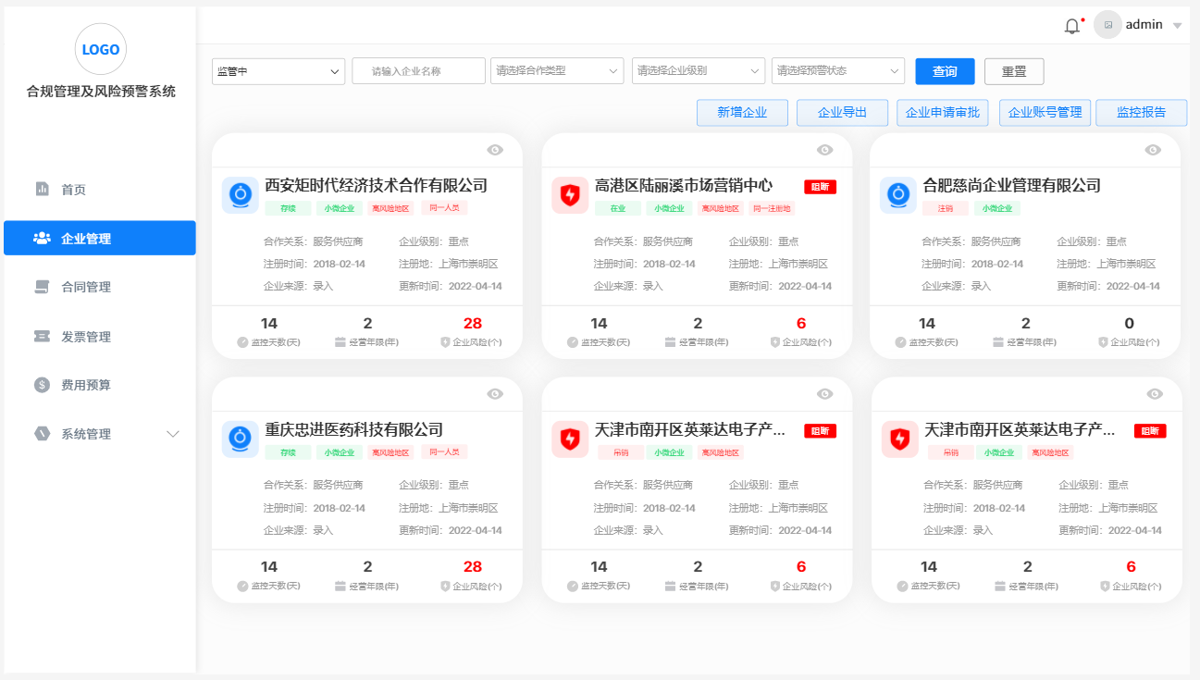This screenshot has height=680, width=1200.
Task: Click 同一人员 tag on 西安矩时代 card
Action: (444, 208)
